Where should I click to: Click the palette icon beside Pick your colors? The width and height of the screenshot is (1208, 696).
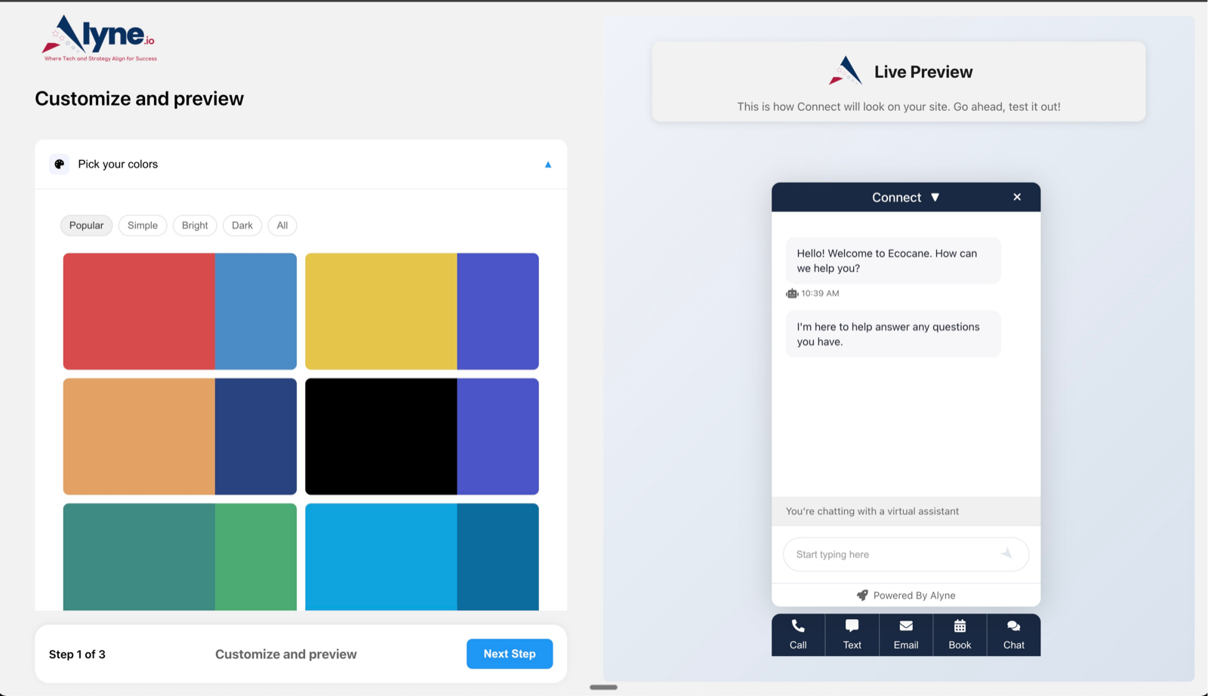click(x=60, y=164)
